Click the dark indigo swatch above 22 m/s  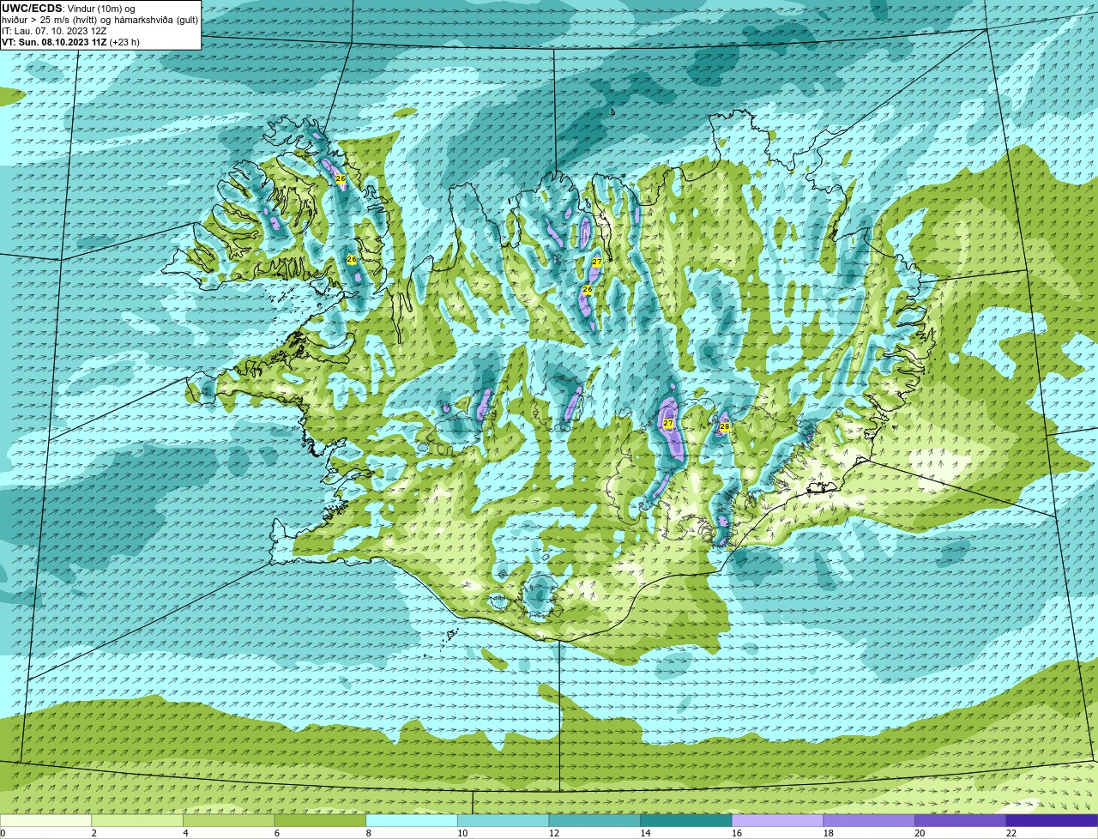(x=1052, y=820)
